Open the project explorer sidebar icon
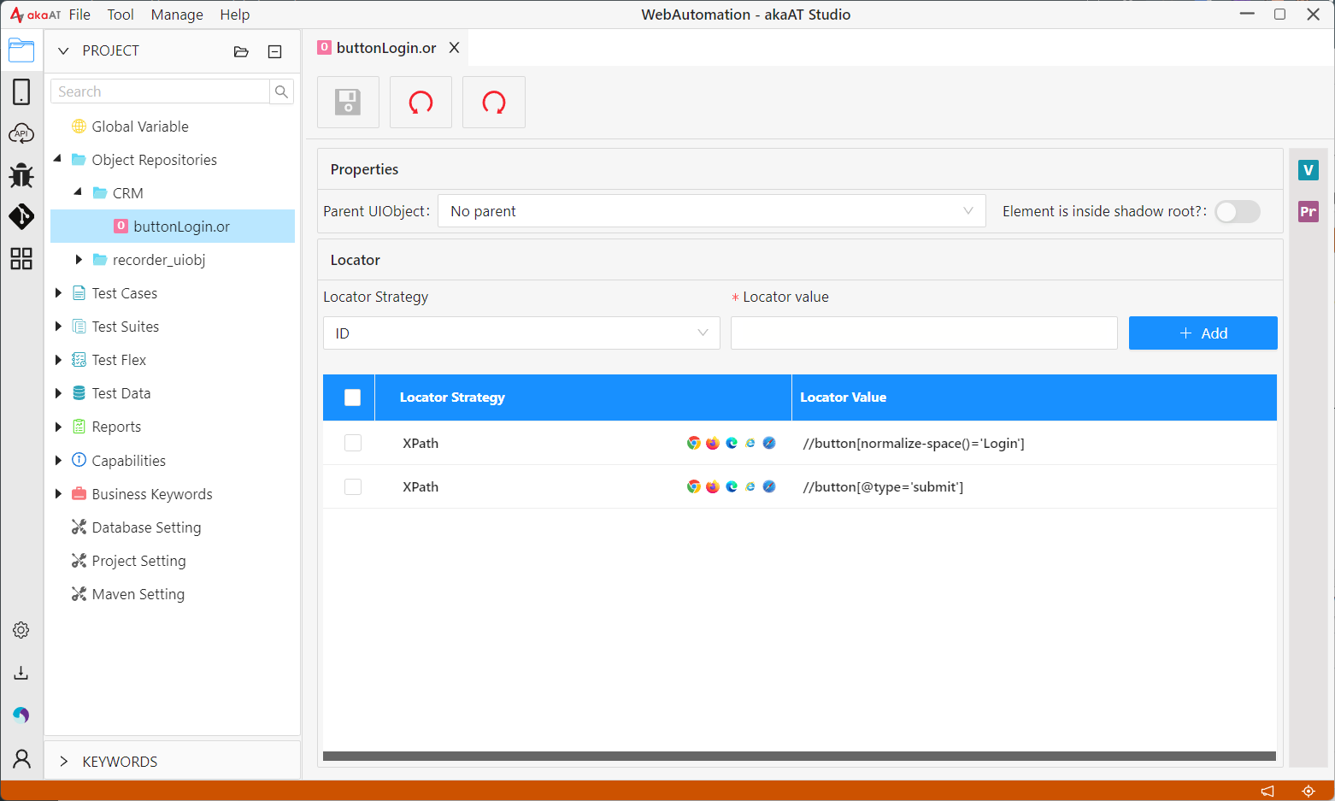Image resolution: width=1335 pixels, height=801 pixels. coord(21,50)
